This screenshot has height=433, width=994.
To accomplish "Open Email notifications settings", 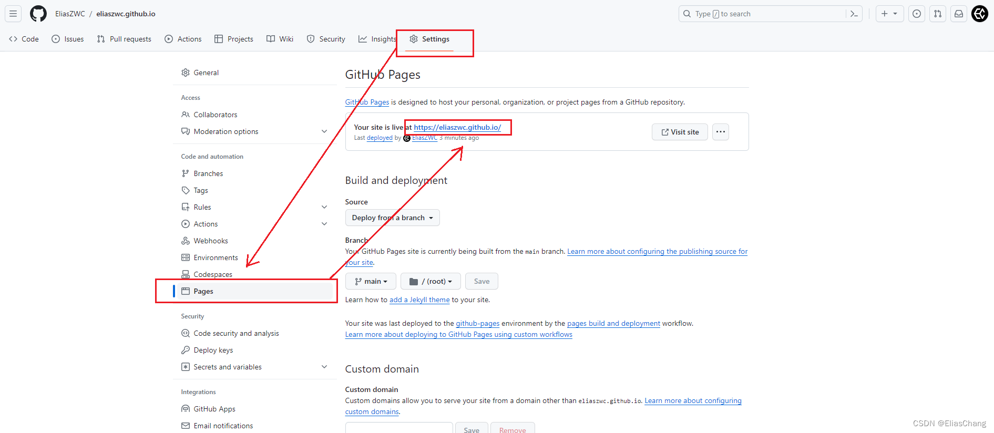I will point(255,426).
